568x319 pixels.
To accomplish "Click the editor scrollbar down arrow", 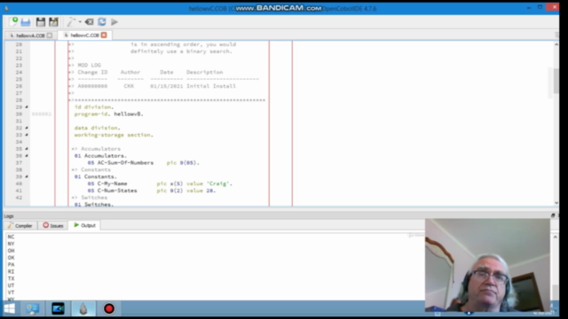I will click(556, 203).
